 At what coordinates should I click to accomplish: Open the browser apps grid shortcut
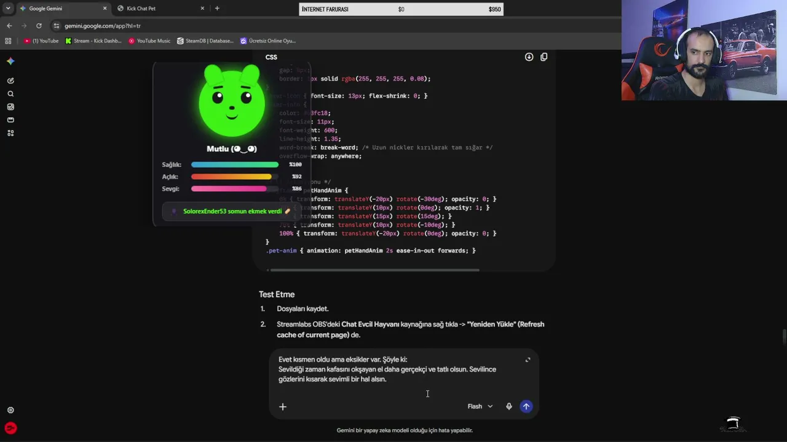(8, 41)
